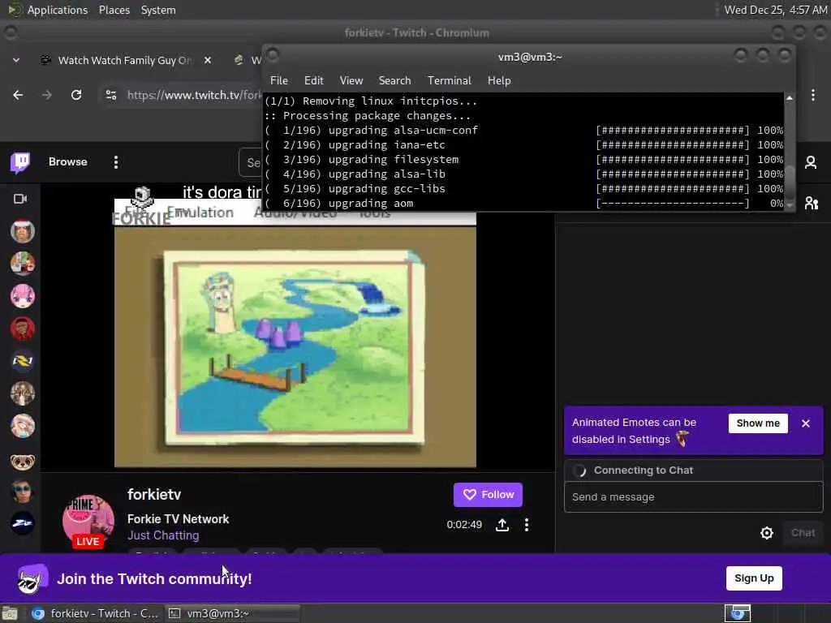Open Terminal Search menu
Image resolution: width=831 pixels, height=623 pixels.
coord(394,80)
